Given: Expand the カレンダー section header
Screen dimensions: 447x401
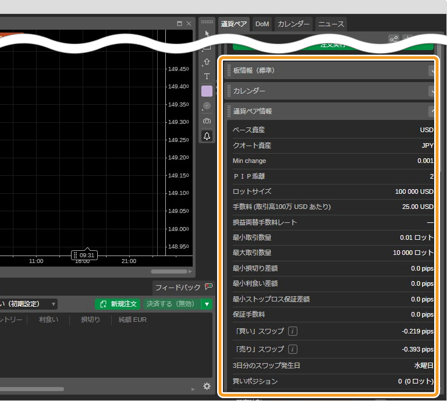Looking at the screenshot, I should click(432, 91).
